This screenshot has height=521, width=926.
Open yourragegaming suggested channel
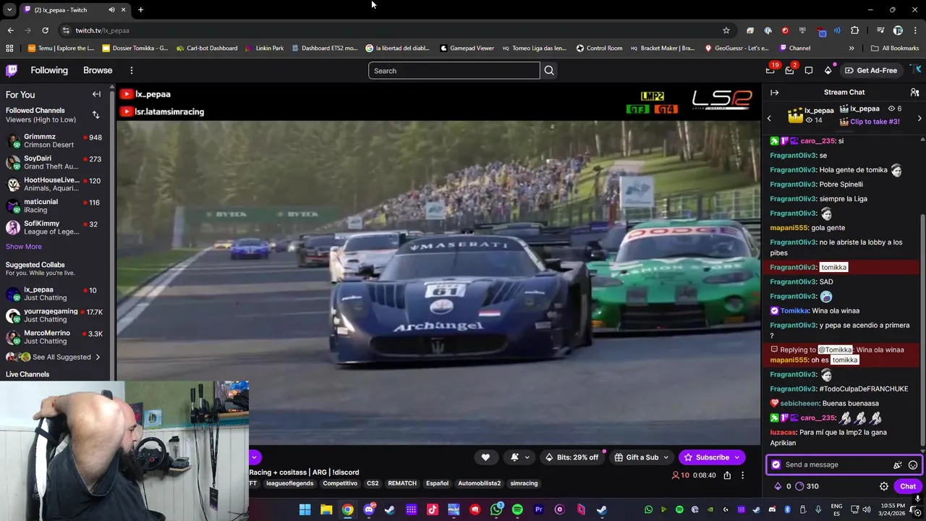coord(55,315)
